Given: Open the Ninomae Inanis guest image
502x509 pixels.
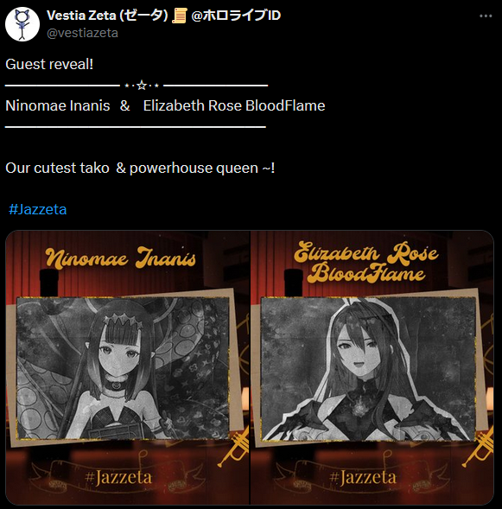Looking at the screenshot, I should 128,367.
